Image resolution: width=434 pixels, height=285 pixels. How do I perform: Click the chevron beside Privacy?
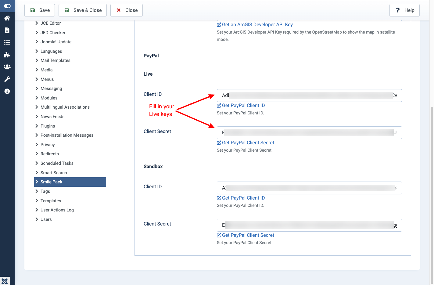37,145
